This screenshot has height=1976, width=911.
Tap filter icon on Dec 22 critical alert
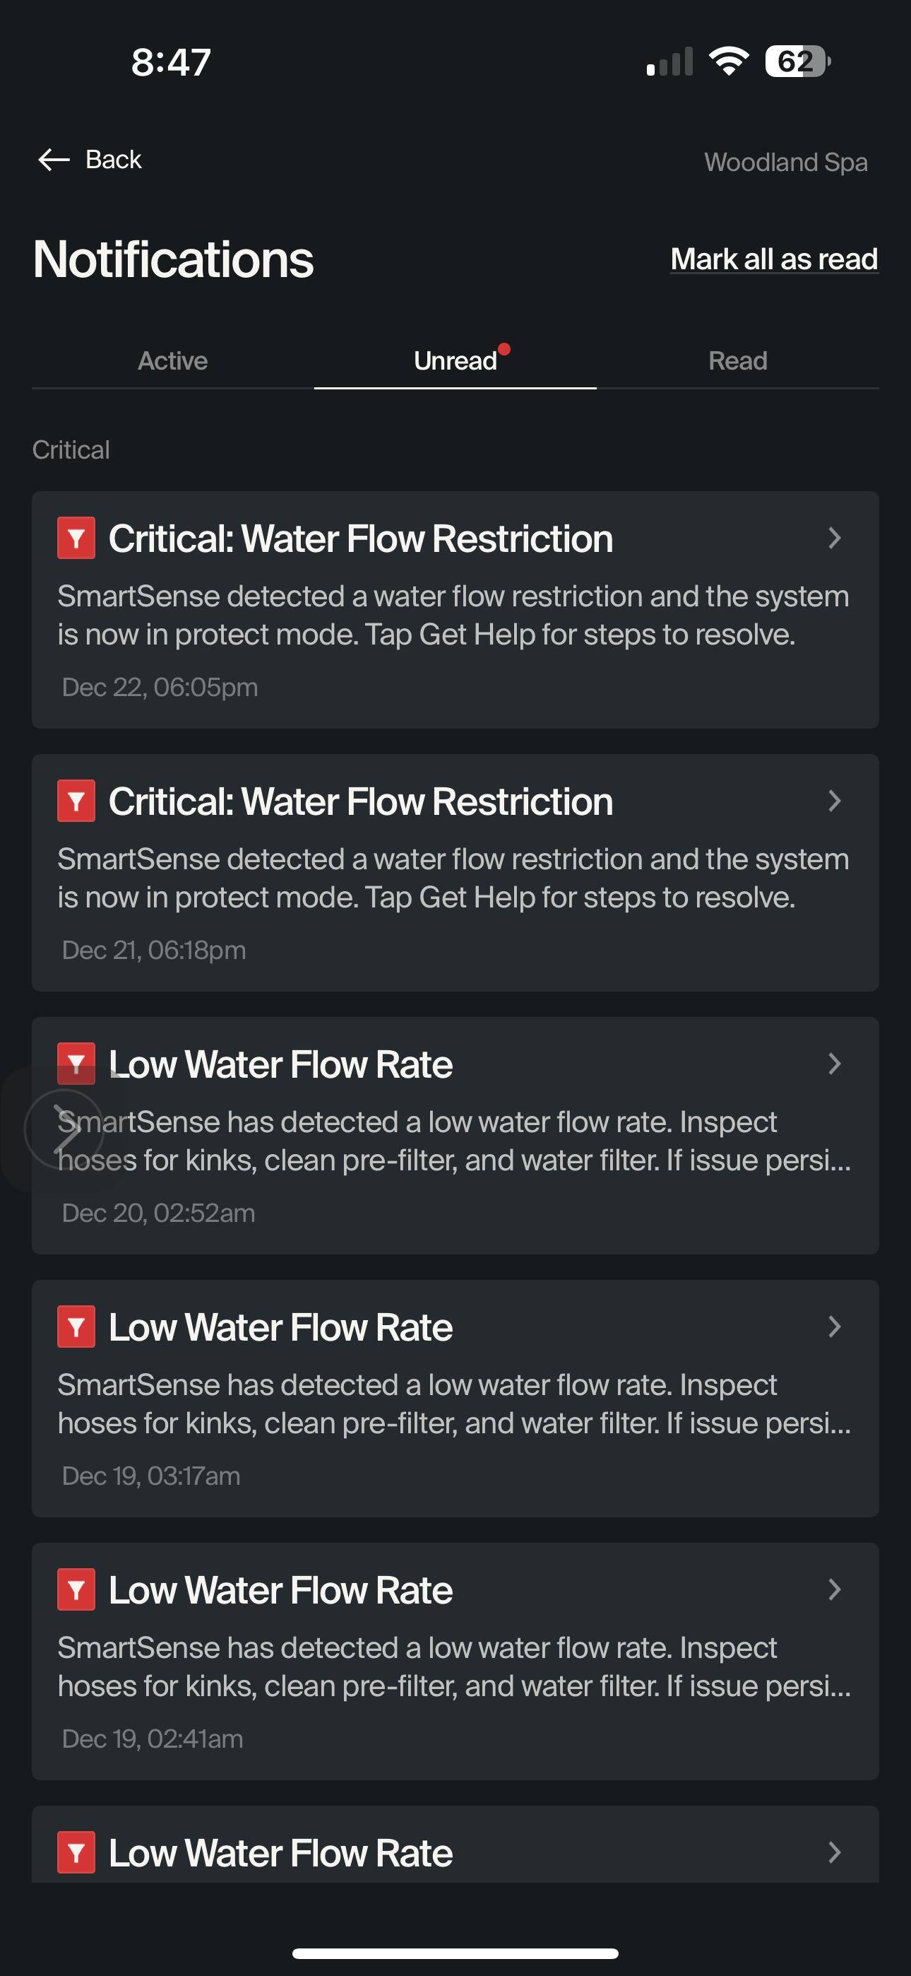[x=76, y=538]
